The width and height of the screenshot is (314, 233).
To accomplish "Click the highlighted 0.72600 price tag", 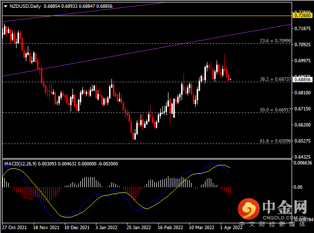I will (302, 16).
